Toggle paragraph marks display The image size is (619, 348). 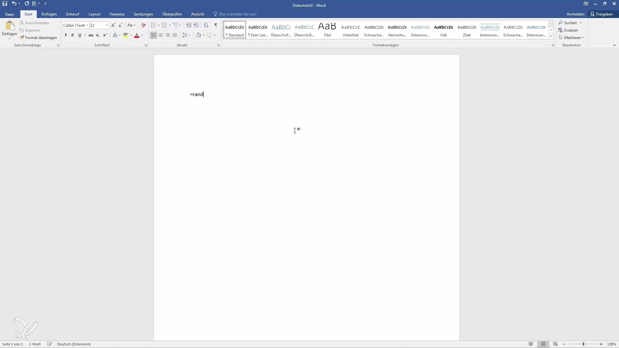pos(216,25)
